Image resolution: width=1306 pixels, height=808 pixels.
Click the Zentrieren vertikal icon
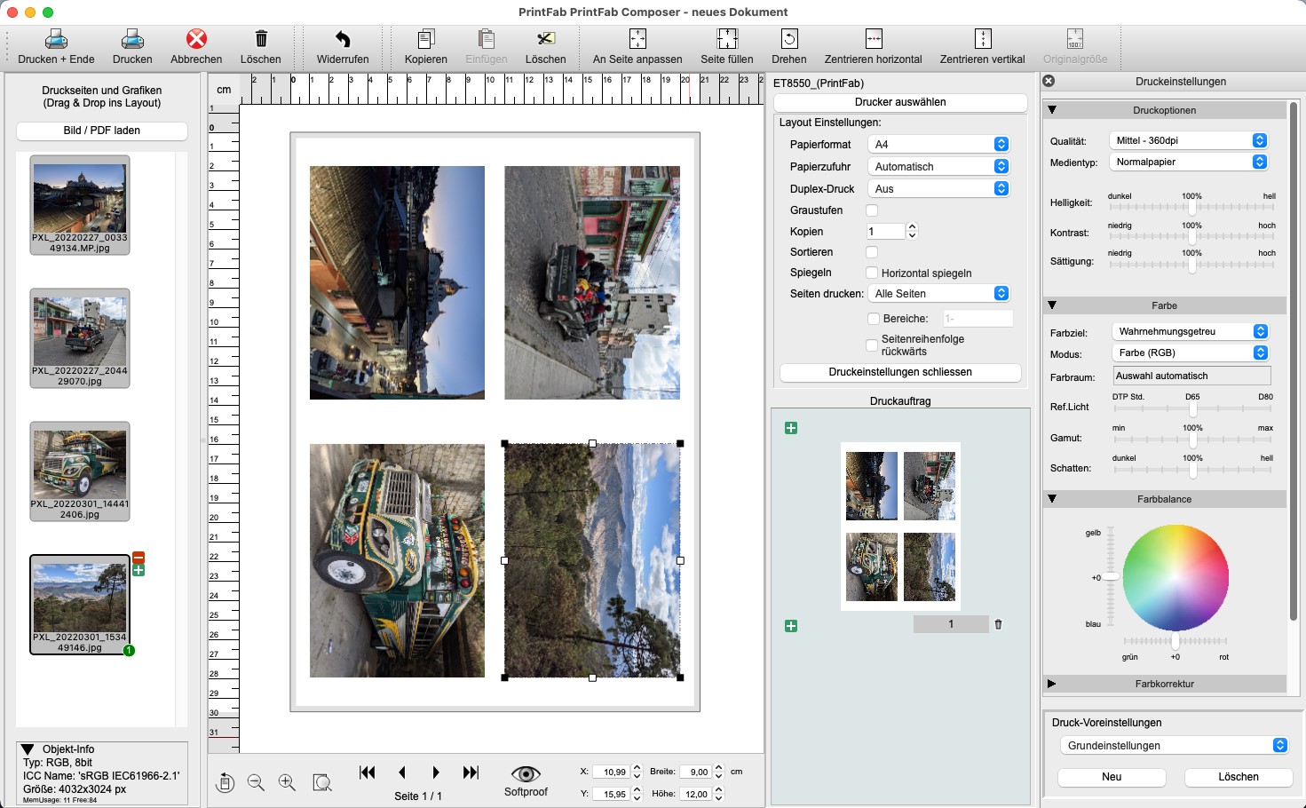pyautogui.click(x=982, y=40)
